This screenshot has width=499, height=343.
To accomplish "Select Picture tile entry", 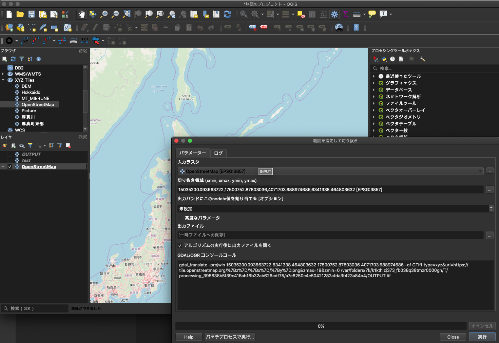I will pyautogui.click(x=29, y=110).
